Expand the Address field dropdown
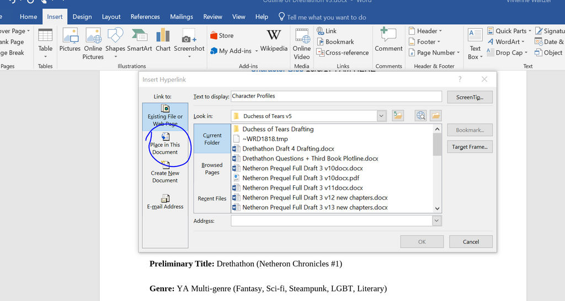 tap(436, 221)
